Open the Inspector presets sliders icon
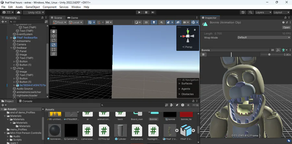This screenshot has width=292, height=144. (287, 22)
